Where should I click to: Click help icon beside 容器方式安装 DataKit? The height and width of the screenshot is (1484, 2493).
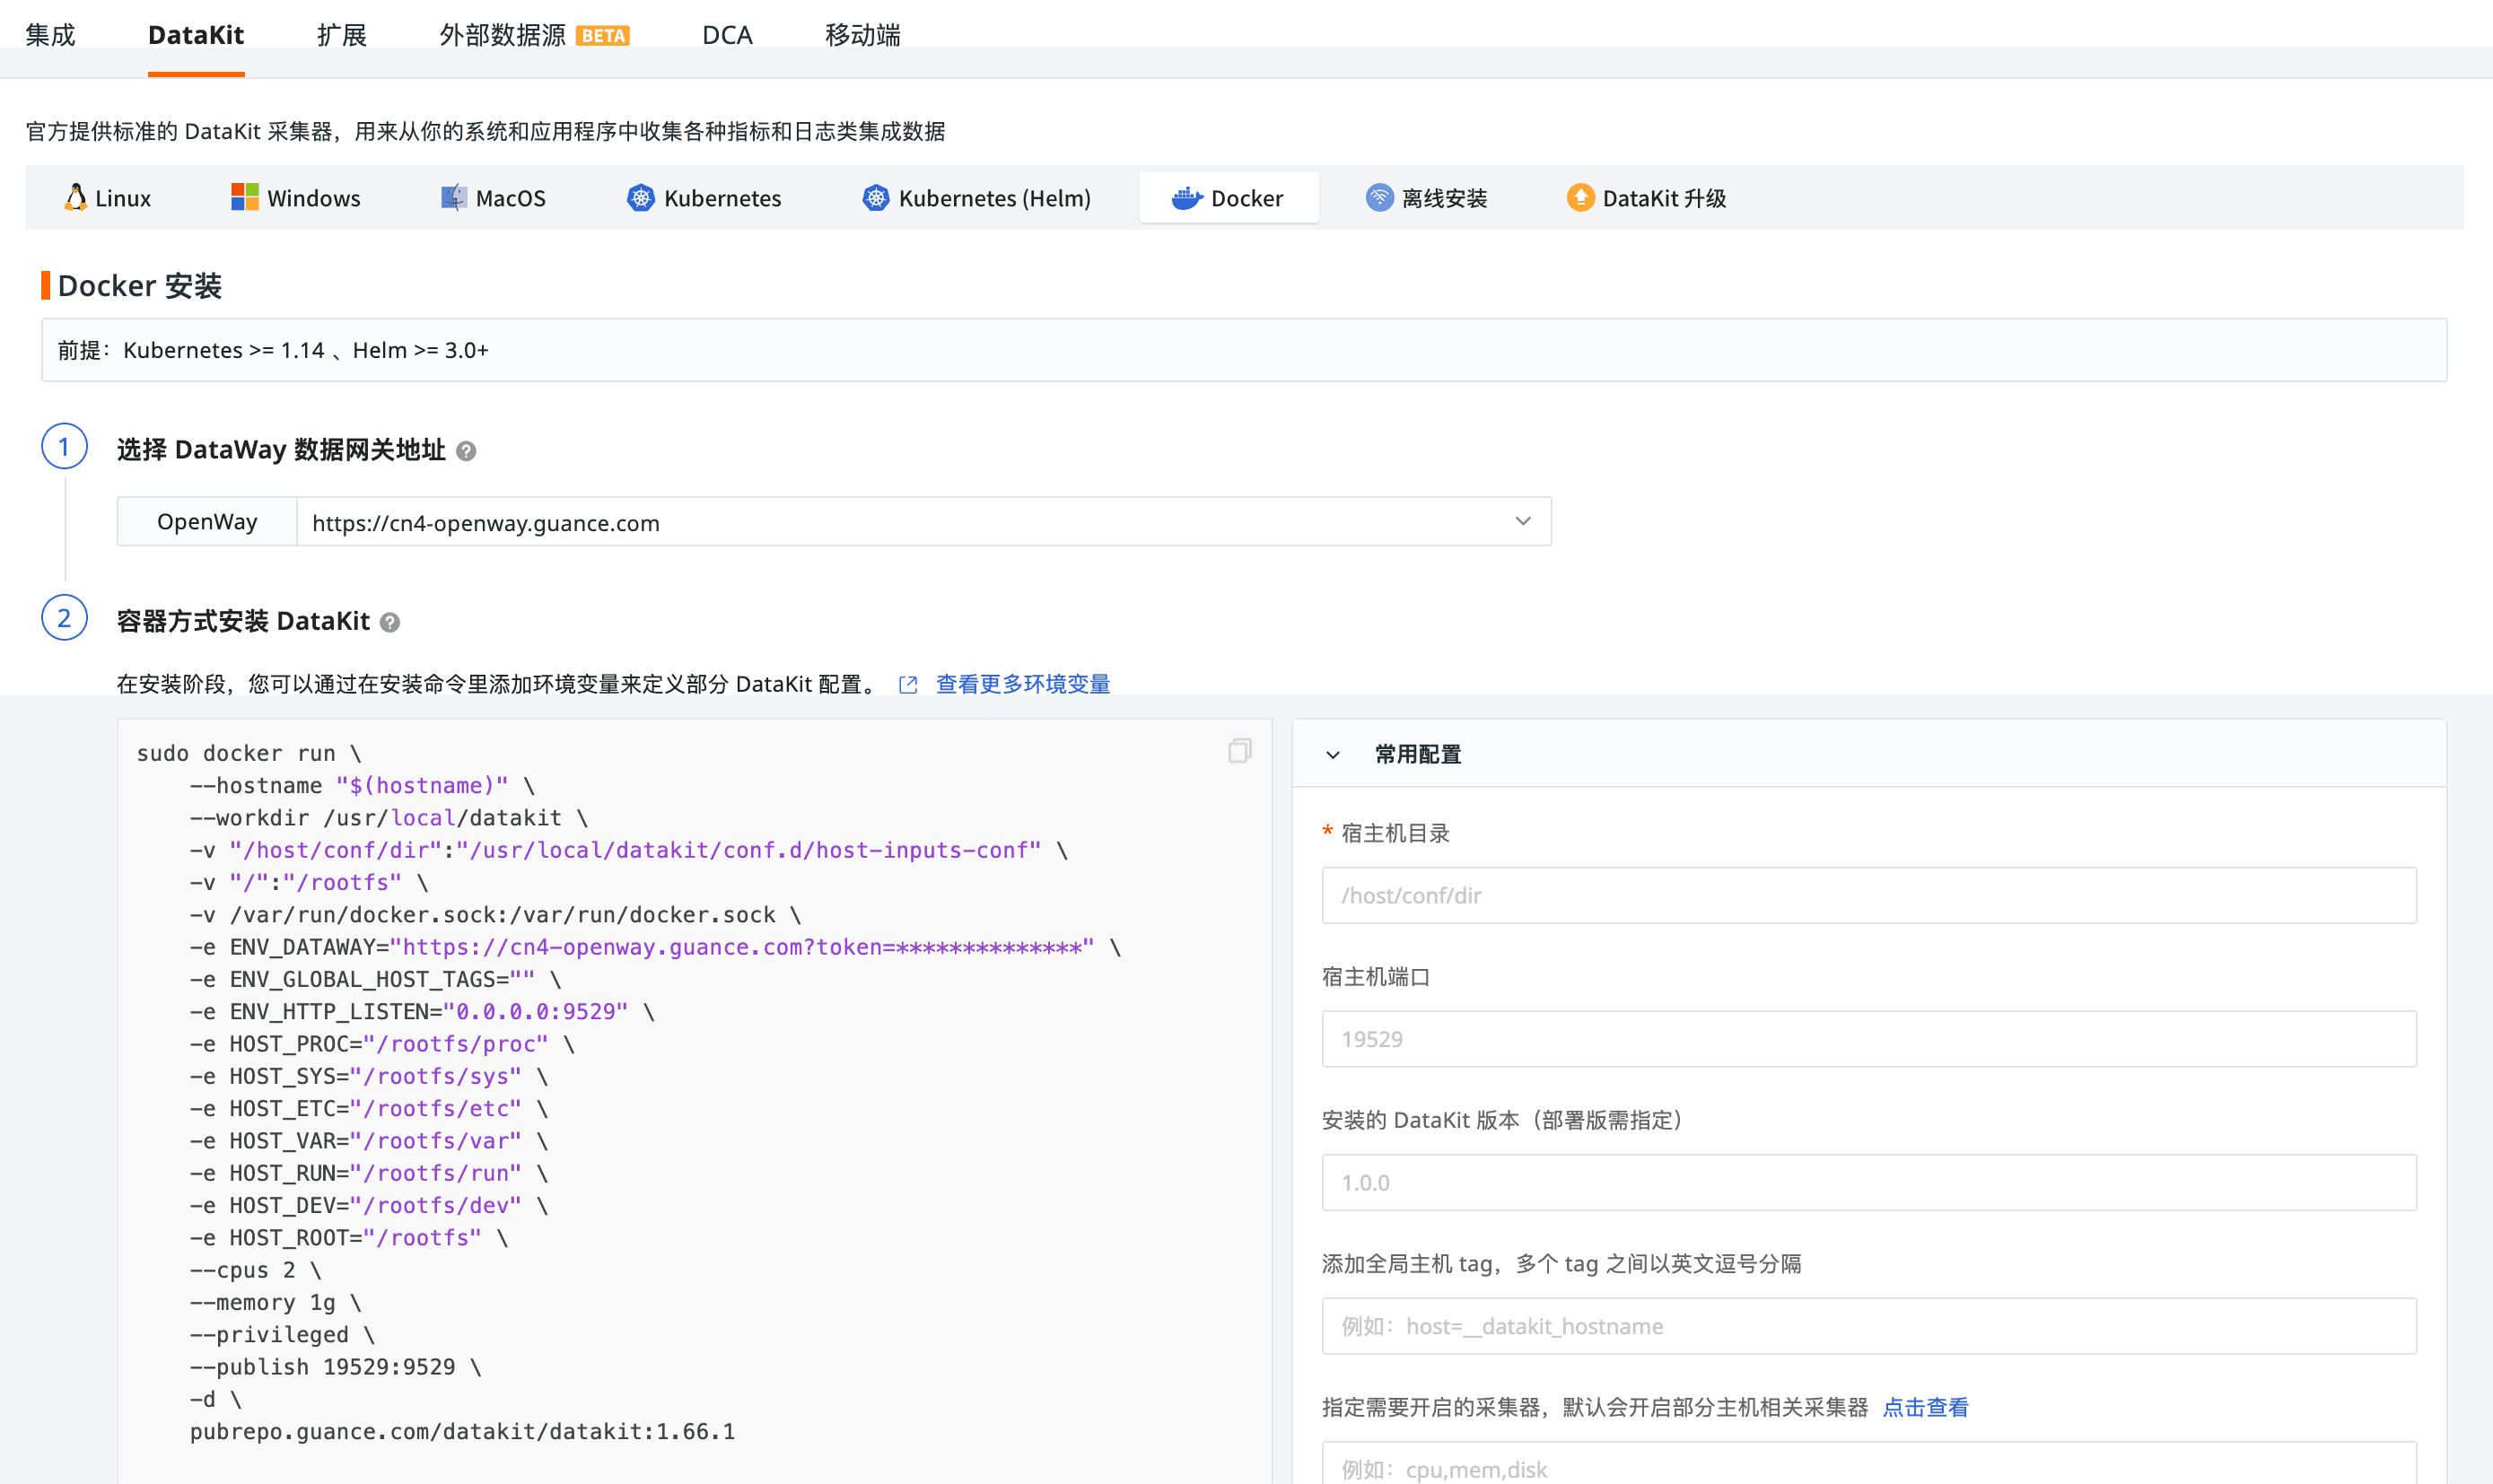click(391, 623)
